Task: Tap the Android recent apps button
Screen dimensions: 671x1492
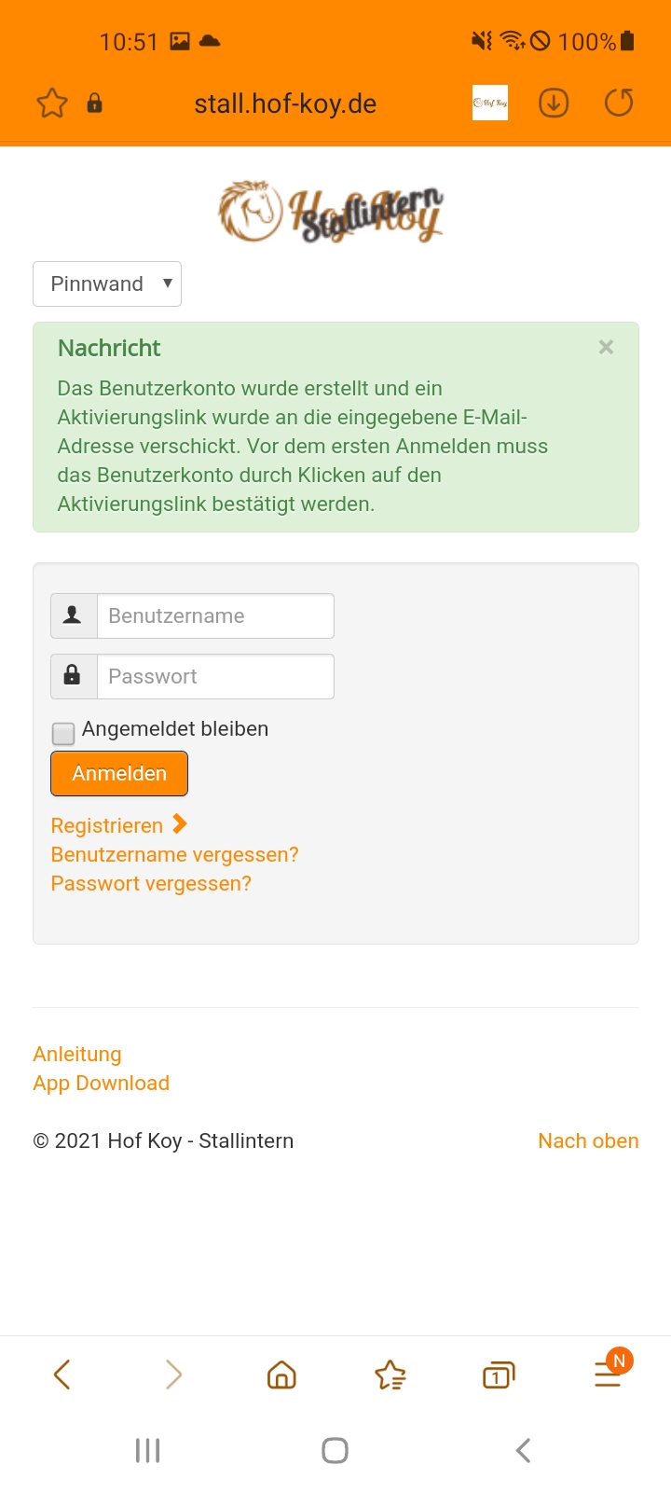Action: pyautogui.click(x=148, y=1450)
